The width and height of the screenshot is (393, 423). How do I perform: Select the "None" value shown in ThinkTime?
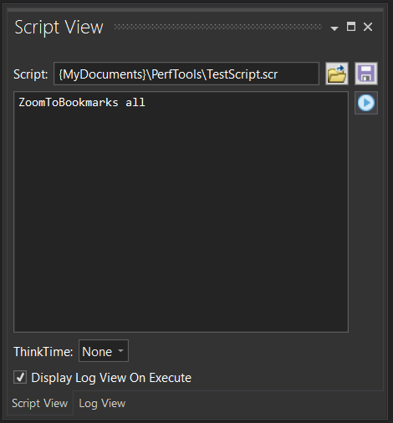[x=97, y=352]
